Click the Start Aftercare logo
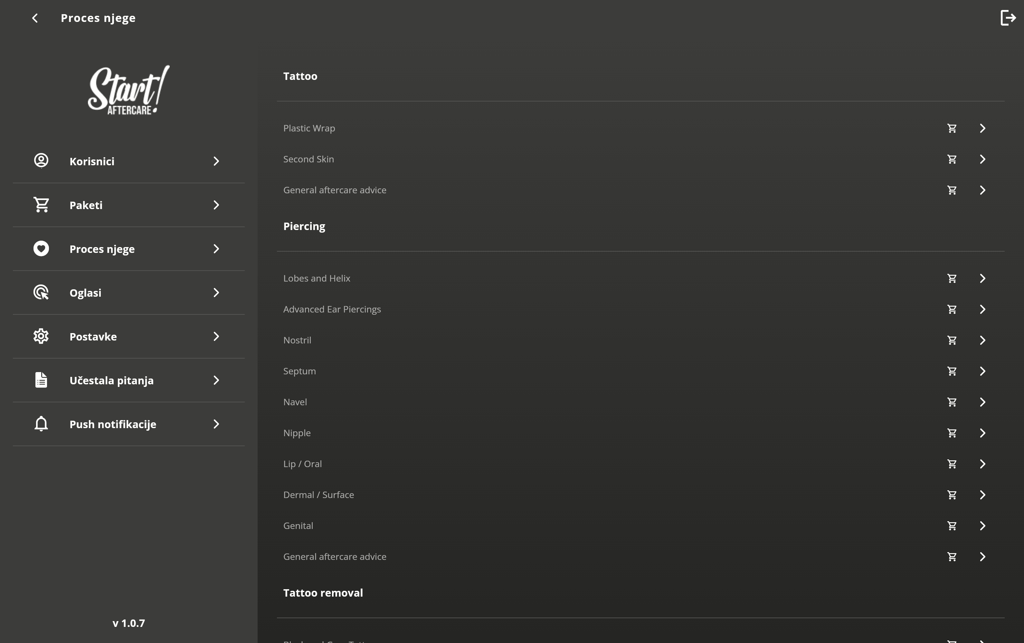Viewport: 1024px width, 643px height. [x=128, y=90]
